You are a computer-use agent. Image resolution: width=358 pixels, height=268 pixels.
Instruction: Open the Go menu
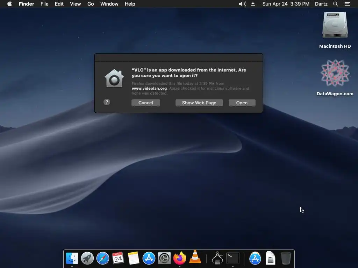click(x=91, y=4)
